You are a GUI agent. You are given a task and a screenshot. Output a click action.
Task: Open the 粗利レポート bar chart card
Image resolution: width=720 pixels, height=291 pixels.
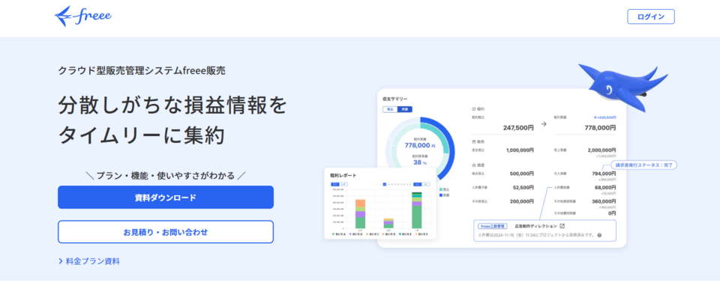(380, 203)
